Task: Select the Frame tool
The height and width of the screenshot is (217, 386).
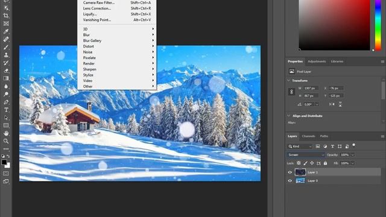Action: [x=6, y=24]
